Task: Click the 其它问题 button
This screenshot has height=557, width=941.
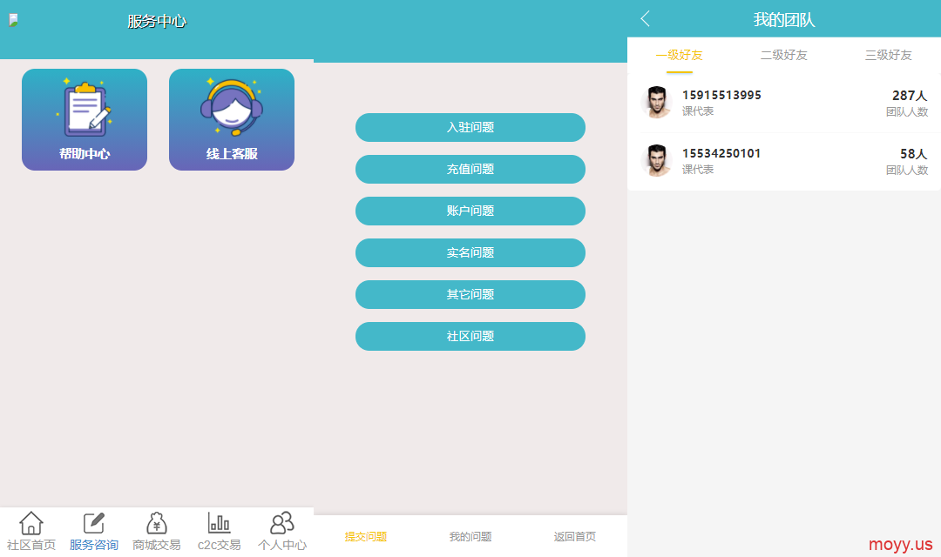Action: click(x=470, y=294)
